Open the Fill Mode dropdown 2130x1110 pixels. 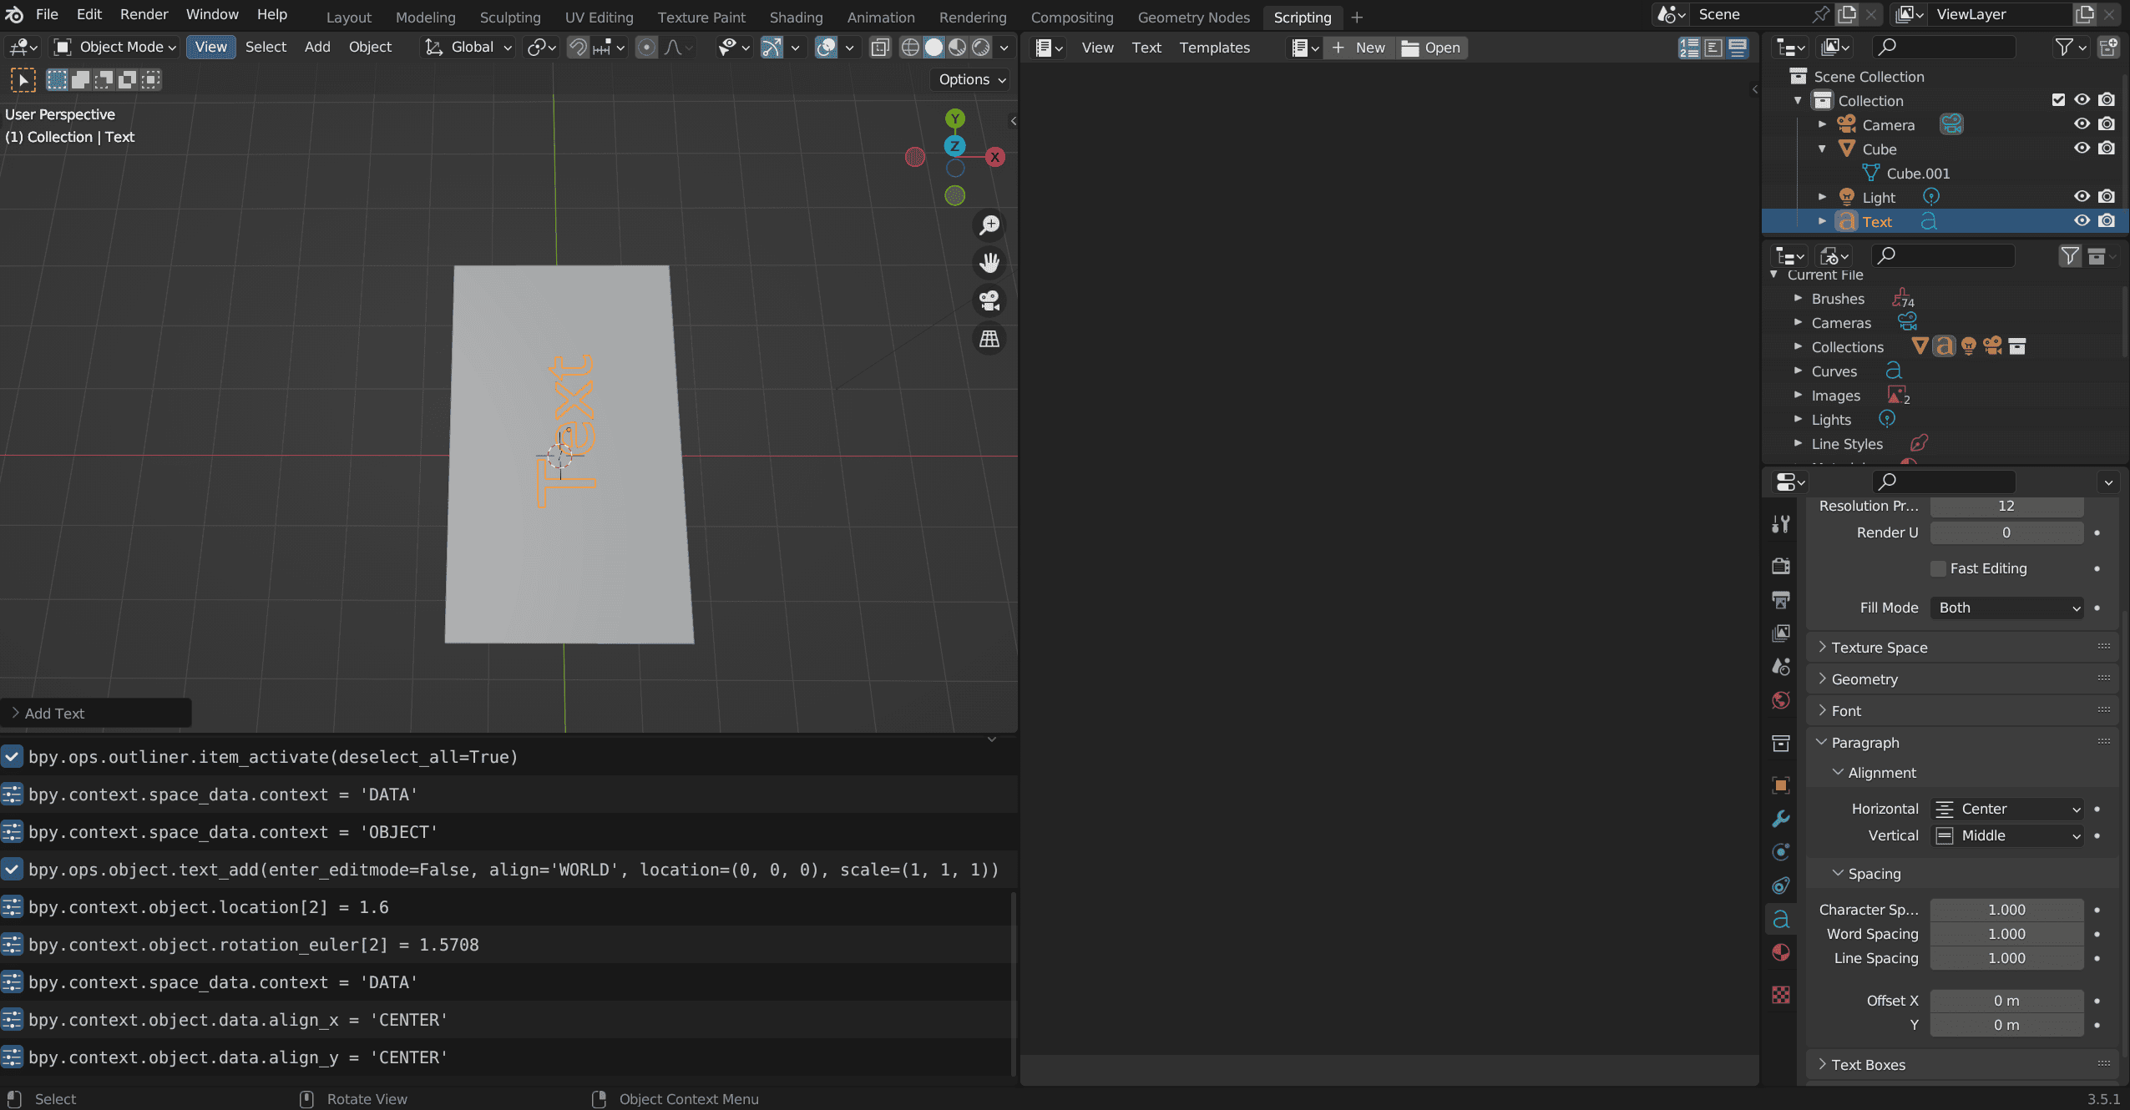point(2006,608)
